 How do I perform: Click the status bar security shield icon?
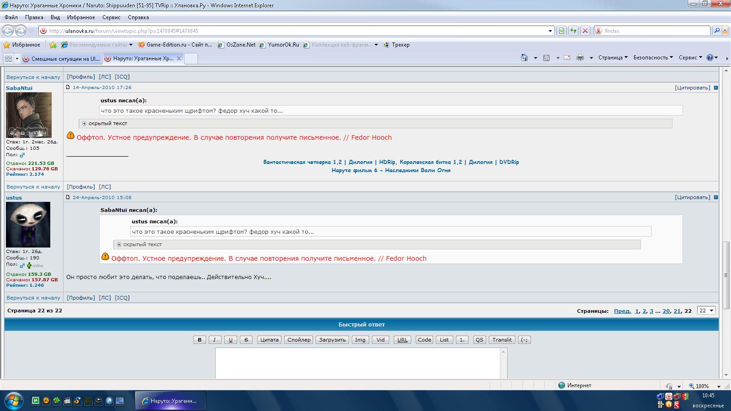[669, 386]
